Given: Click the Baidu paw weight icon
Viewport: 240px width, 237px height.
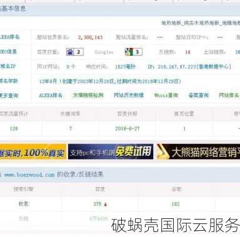Looking at the screenshot, I should pos(75,52).
